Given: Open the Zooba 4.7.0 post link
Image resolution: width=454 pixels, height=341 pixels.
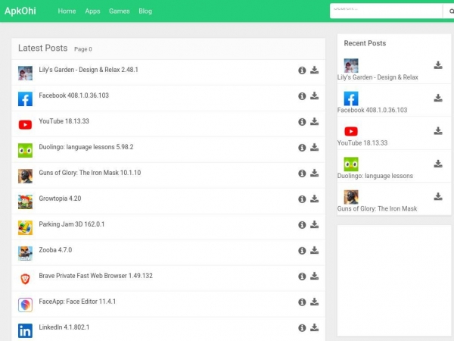Looking at the screenshot, I should click(55, 250).
